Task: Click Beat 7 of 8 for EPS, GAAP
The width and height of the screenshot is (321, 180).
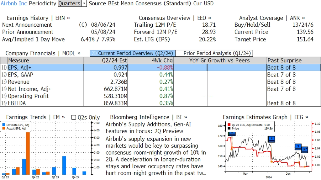Action: [281, 75]
